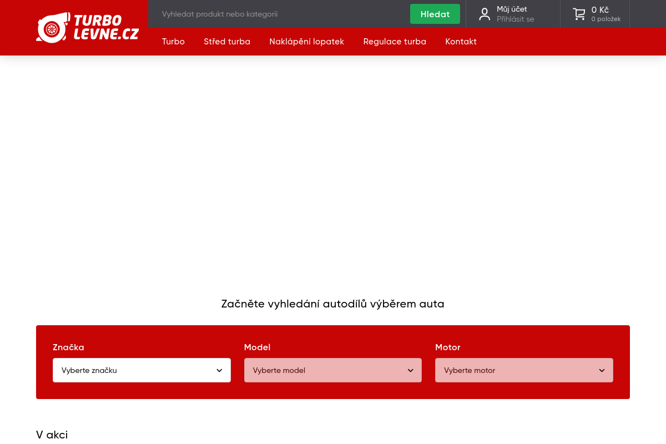666x444 pixels.
Task: Click the green Hledat button
Action: (435, 14)
